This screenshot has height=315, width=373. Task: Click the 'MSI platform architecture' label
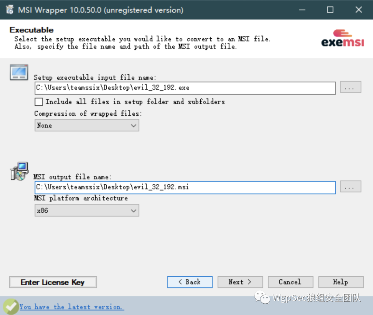pos(80,198)
